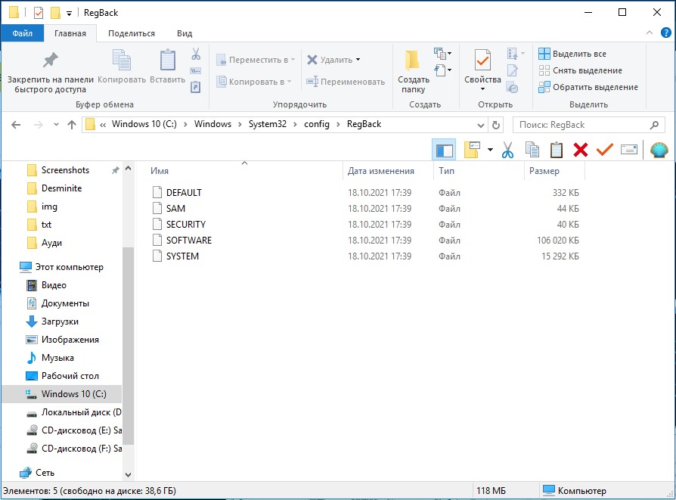Image resolution: width=676 pixels, height=500 pixels.
Task: Expand the address bar history dropdown
Action: [x=481, y=125]
